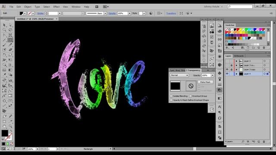Viewport: 276px width, 155px height.
Task: Open Transparency panel opacity dropdown arrow
Action: click(x=213, y=75)
